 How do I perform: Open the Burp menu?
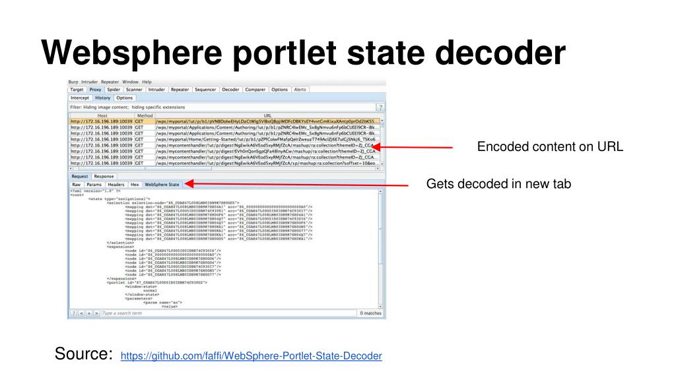(73, 82)
